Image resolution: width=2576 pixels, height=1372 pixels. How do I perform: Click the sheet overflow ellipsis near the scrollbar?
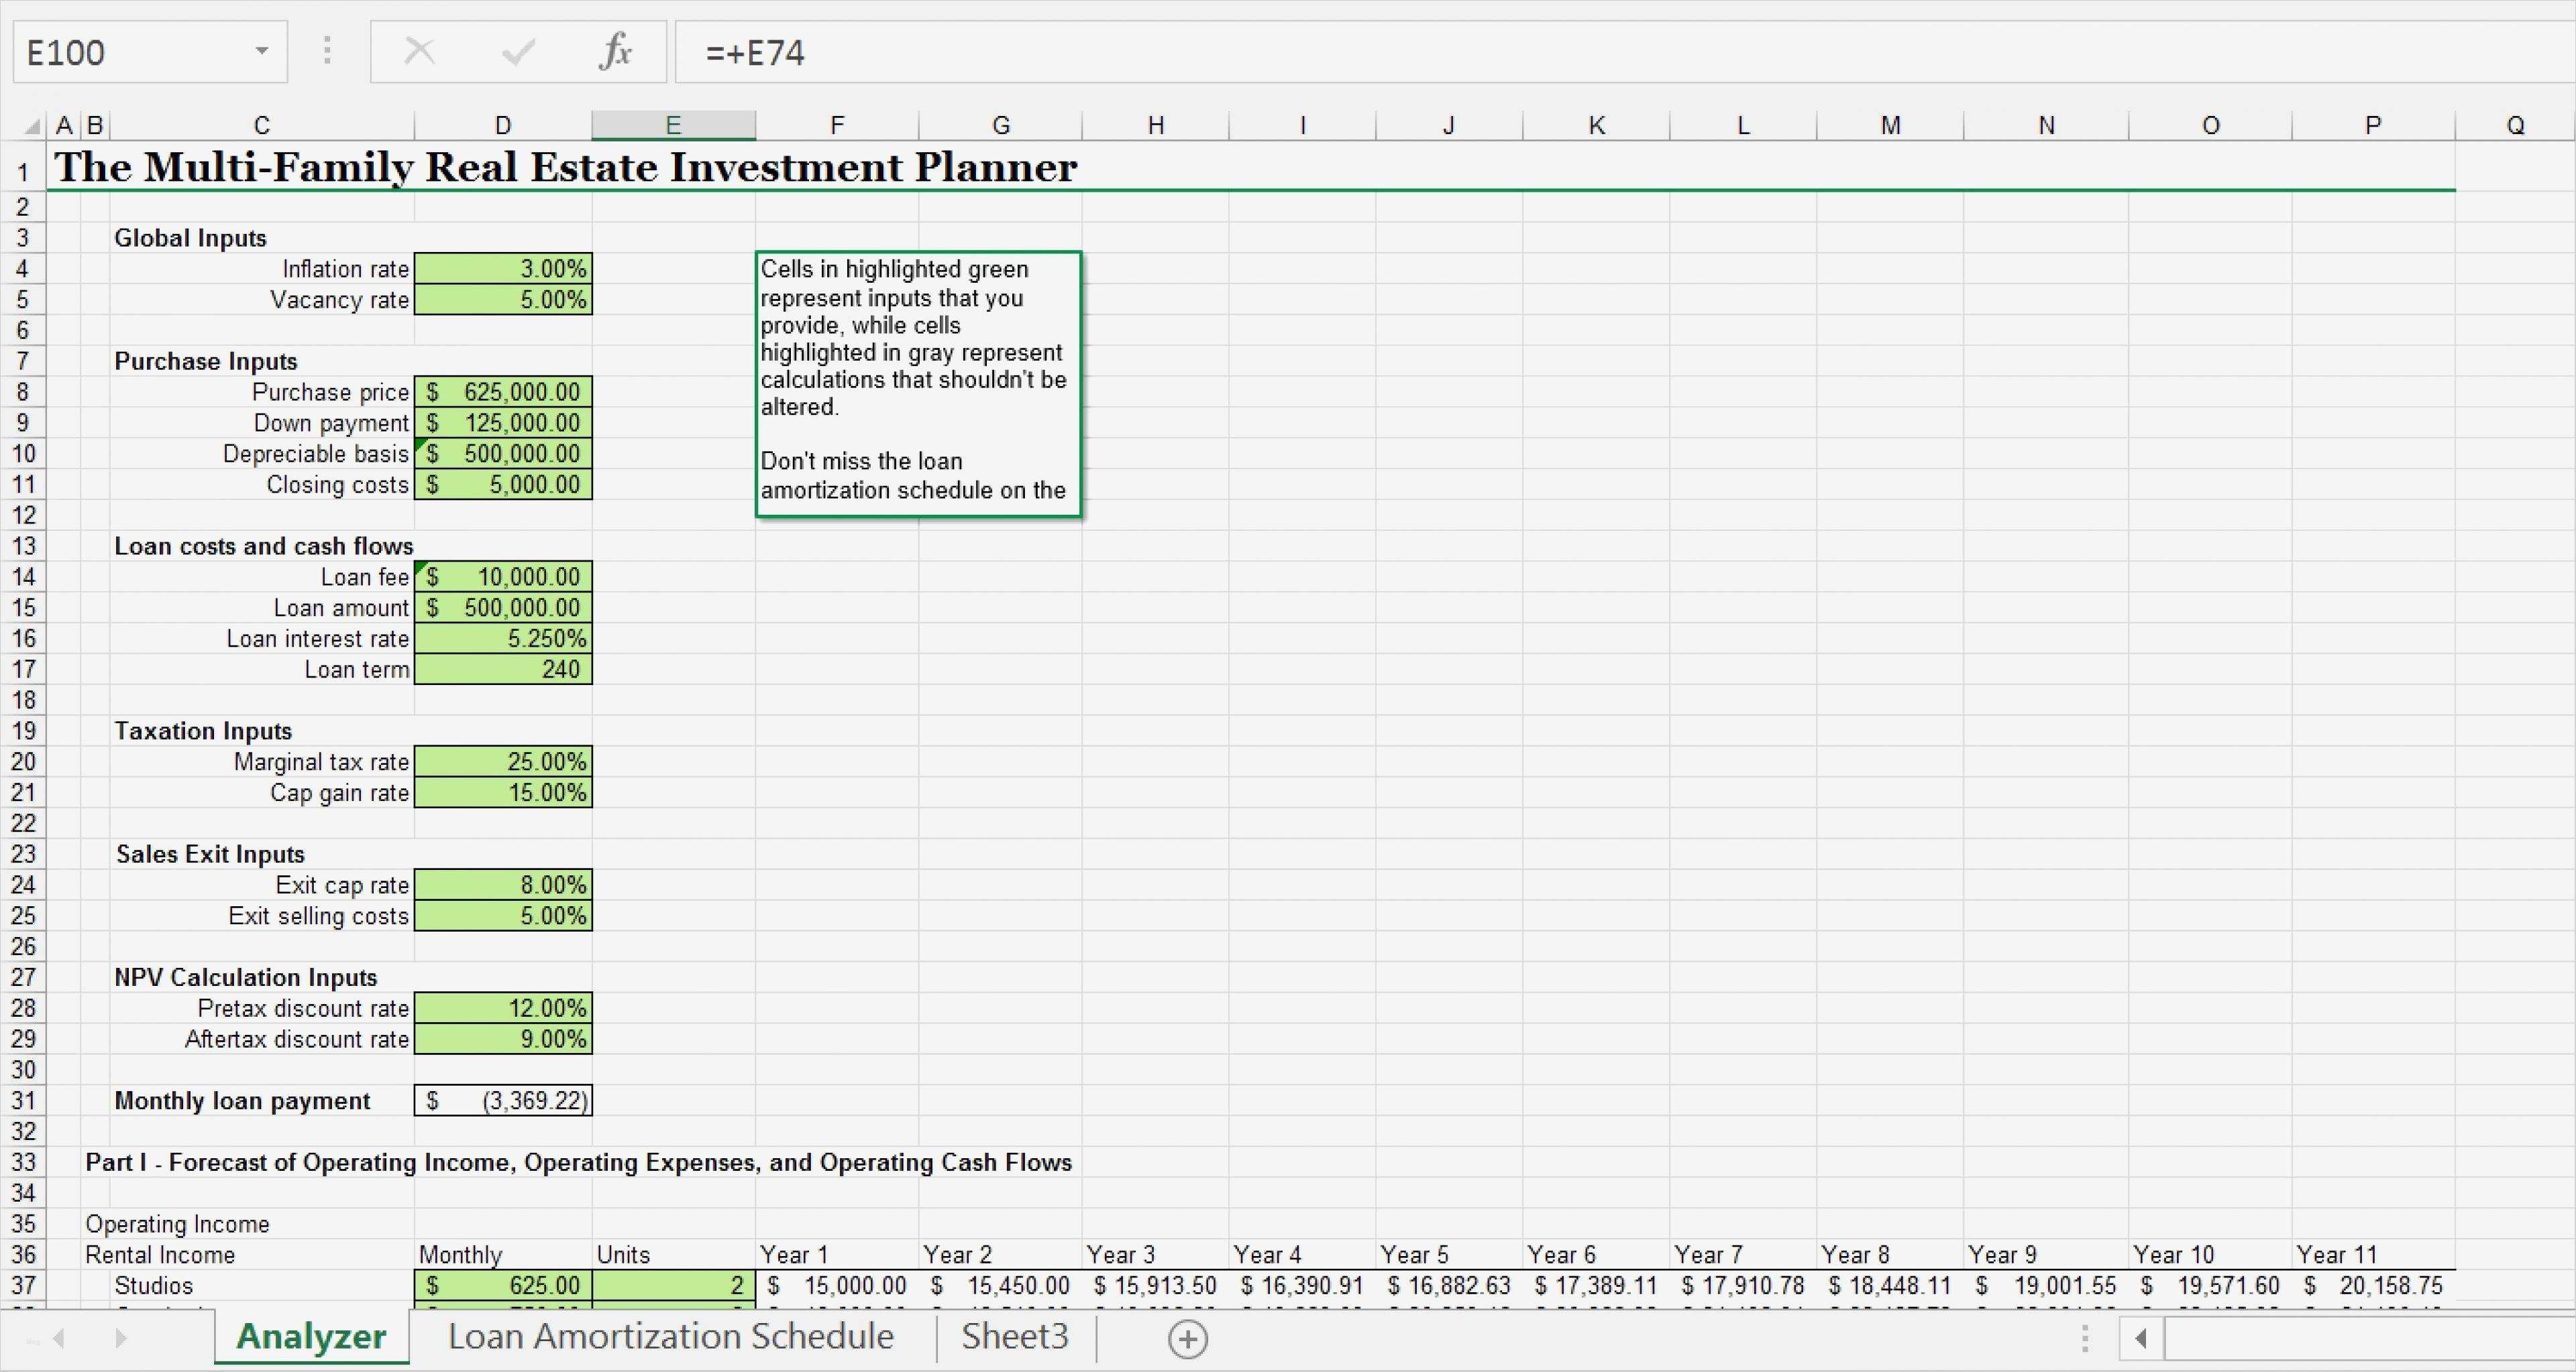click(x=2084, y=1339)
